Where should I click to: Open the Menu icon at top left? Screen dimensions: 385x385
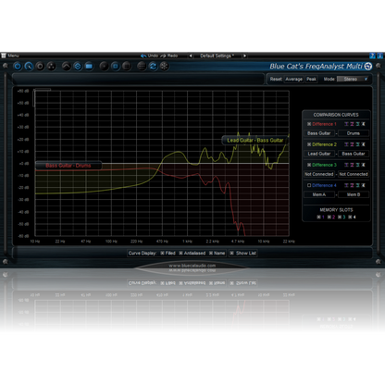4,56
